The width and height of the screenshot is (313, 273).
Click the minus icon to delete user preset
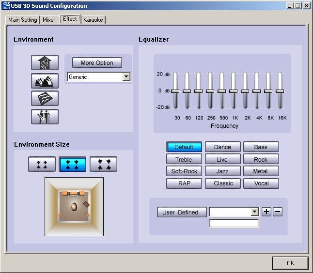coord(277,212)
